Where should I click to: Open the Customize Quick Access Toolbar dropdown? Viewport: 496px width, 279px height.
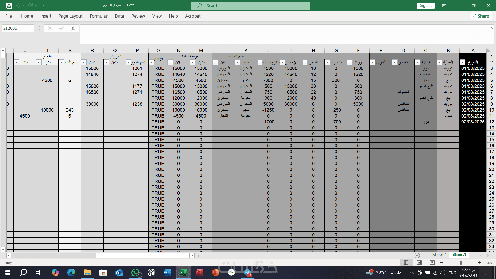click(x=43, y=5)
